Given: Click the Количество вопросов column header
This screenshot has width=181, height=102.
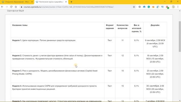Looking at the screenshot, I should (122, 27).
